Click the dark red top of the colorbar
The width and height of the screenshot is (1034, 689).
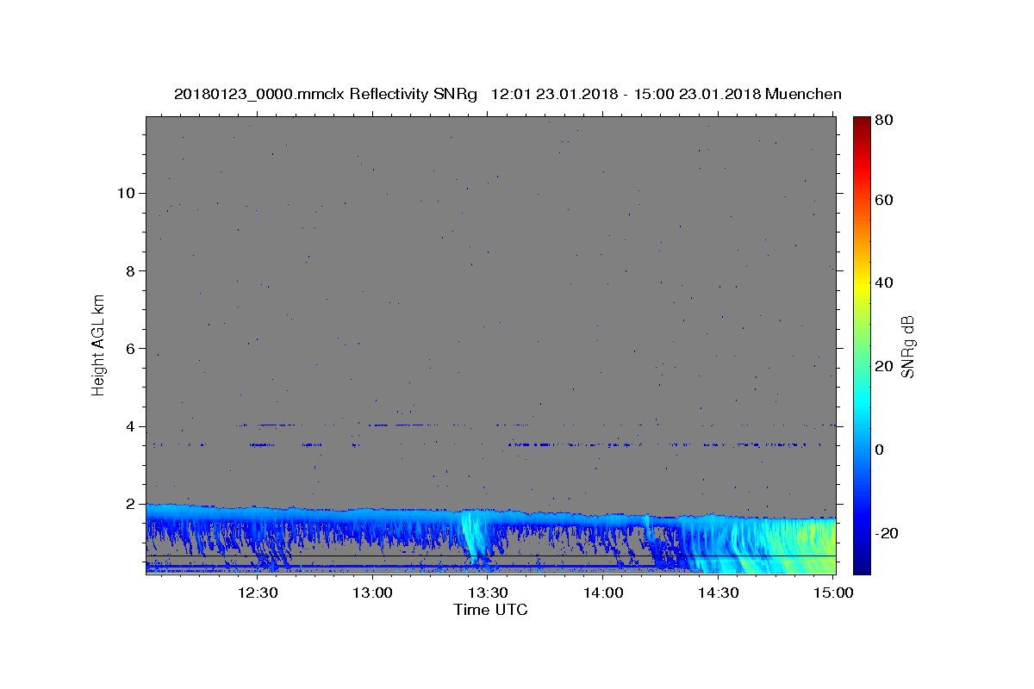pos(862,122)
